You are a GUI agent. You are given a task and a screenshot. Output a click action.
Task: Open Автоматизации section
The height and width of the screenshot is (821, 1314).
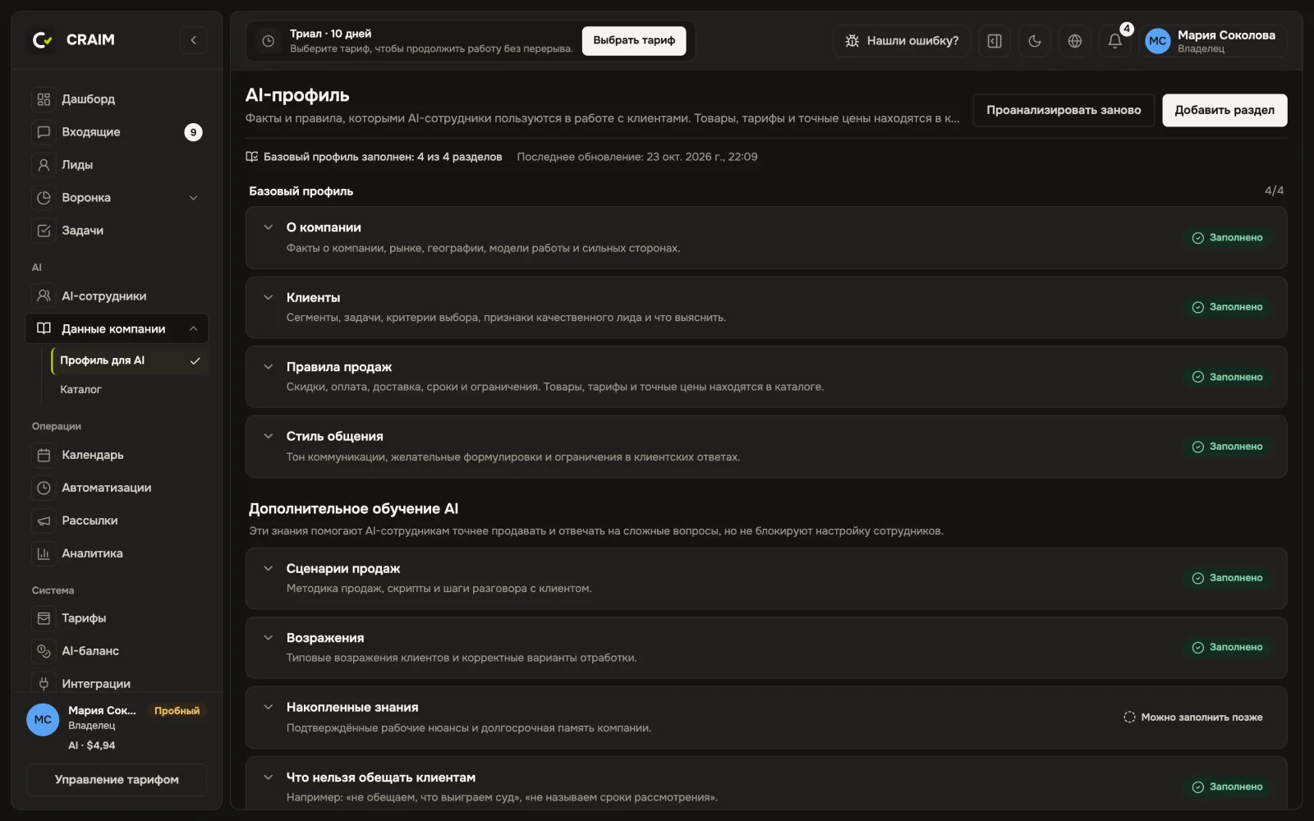pos(117,488)
